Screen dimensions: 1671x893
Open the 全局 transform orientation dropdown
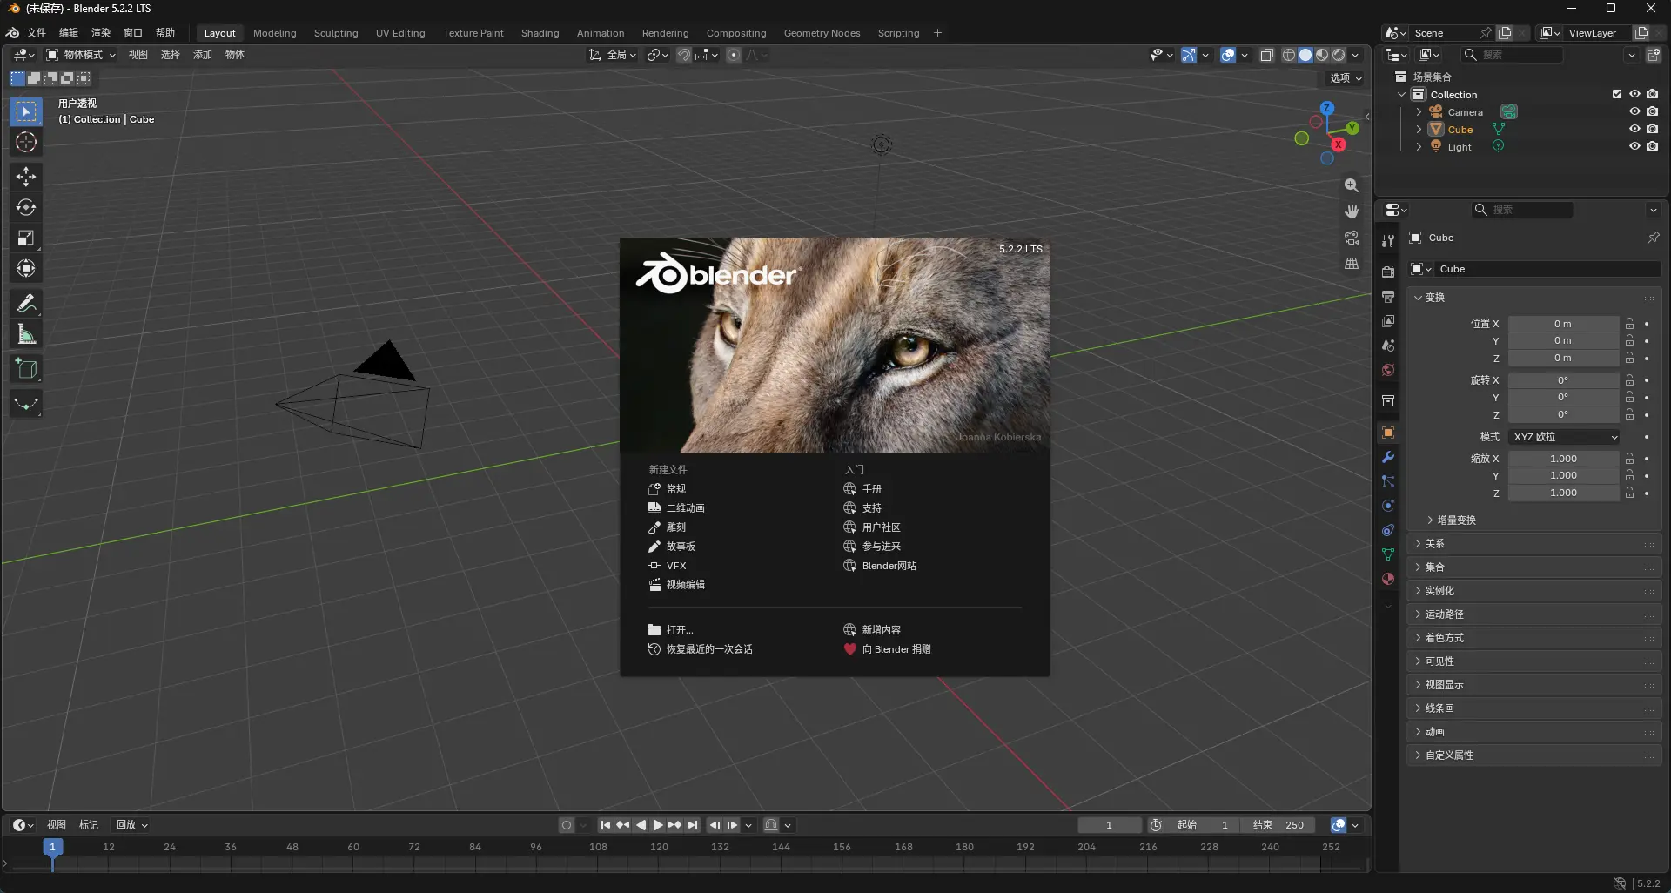(x=613, y=55)
